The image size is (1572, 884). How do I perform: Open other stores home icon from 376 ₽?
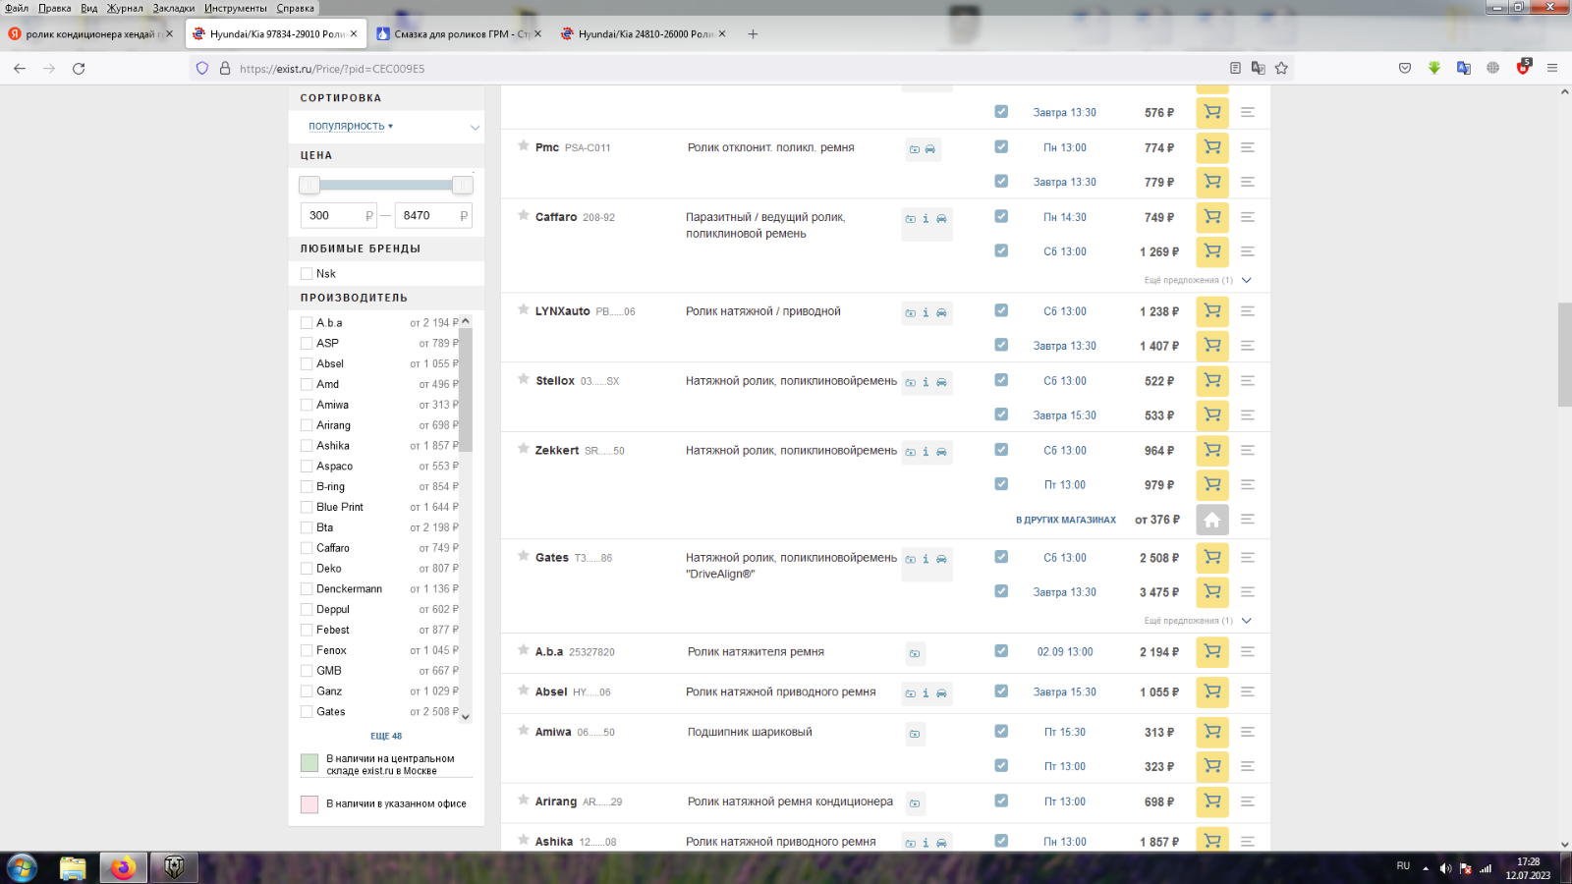(1212, 520)
